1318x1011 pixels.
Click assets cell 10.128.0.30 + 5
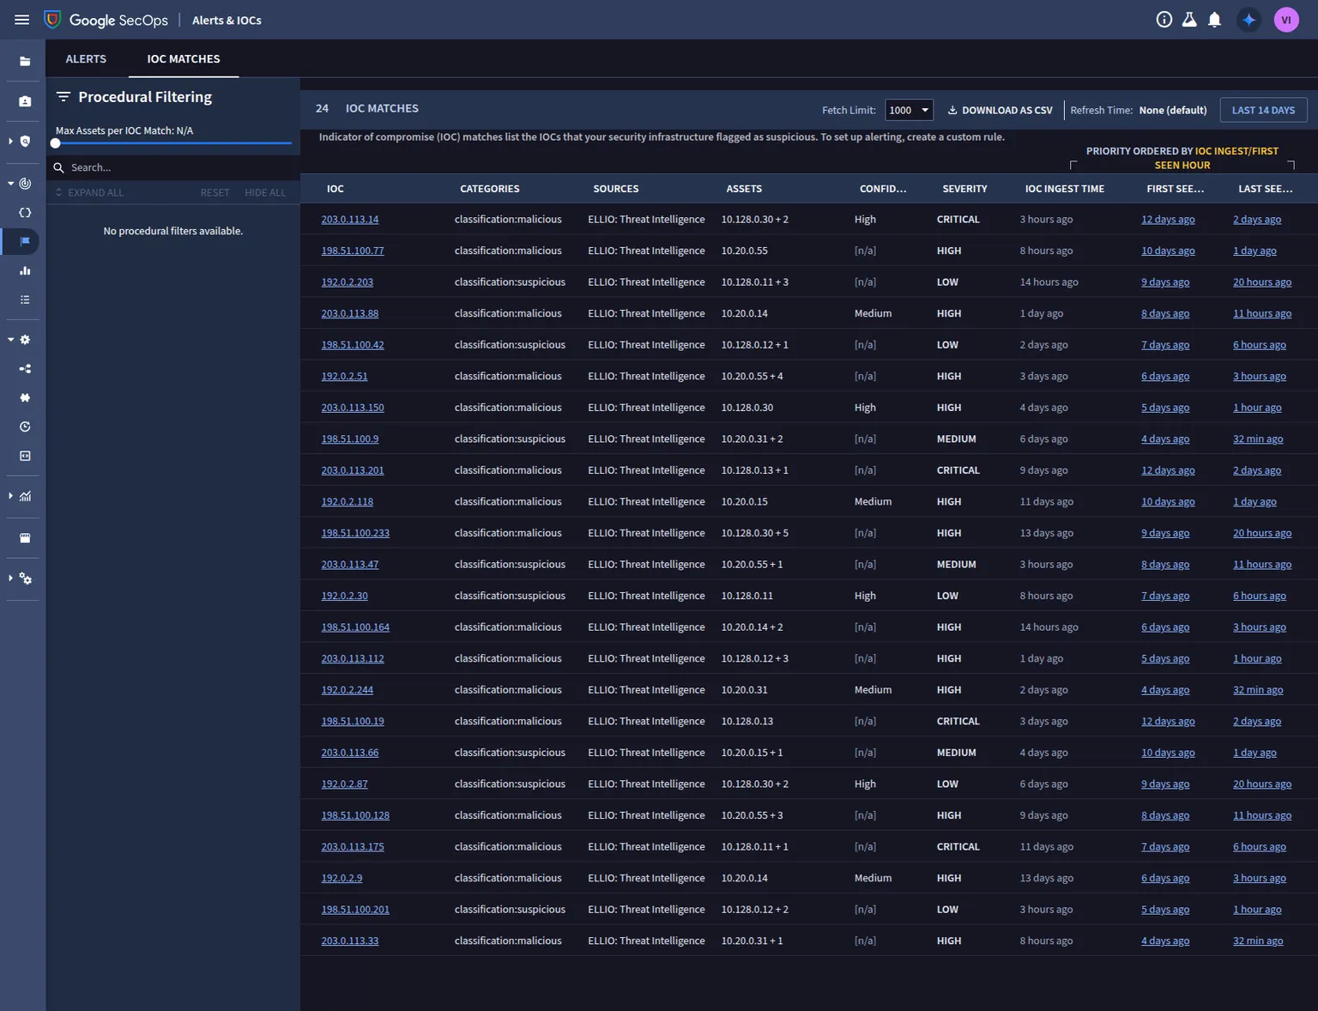click(x=755, y=533)
